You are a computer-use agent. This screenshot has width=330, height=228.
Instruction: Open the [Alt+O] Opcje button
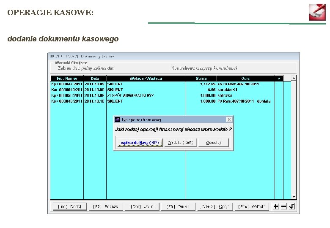pyautogui.click(x=214, y=206)
